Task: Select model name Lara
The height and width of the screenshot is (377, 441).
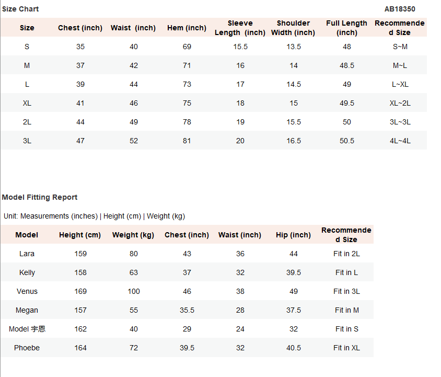Action: pos(27,254)
